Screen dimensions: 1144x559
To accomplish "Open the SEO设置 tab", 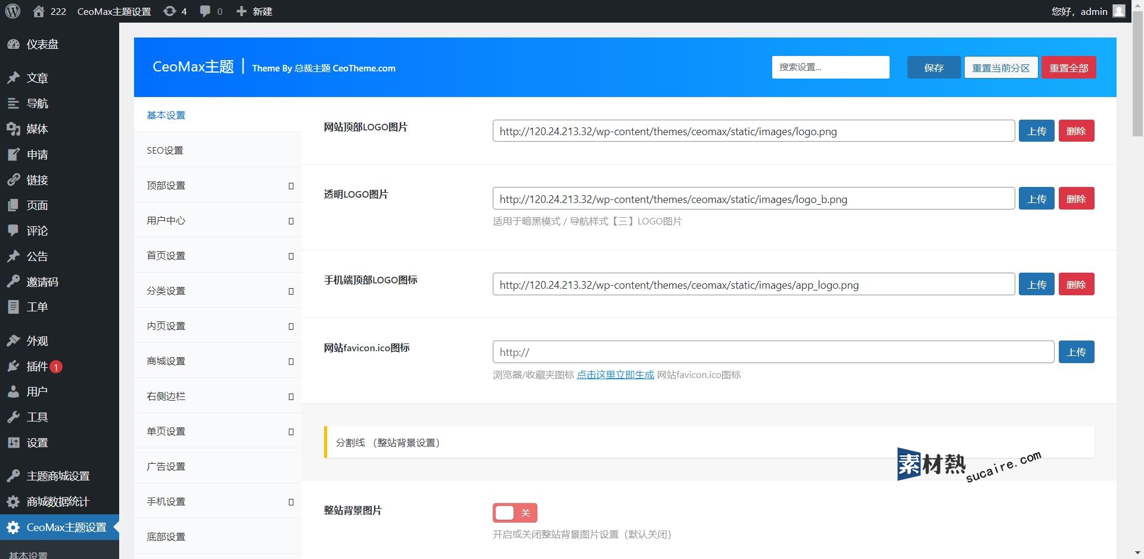I will 217,151.
